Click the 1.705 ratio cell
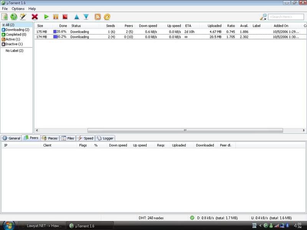The image size is (307, 230). [231, 37]
